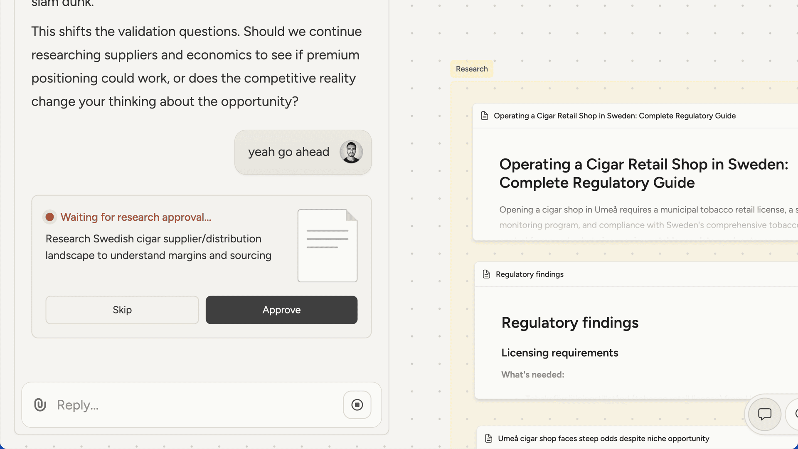Click document icon on Operating a Cigar card
This screenshot has width=798, height=449.
tap(484, 116)
